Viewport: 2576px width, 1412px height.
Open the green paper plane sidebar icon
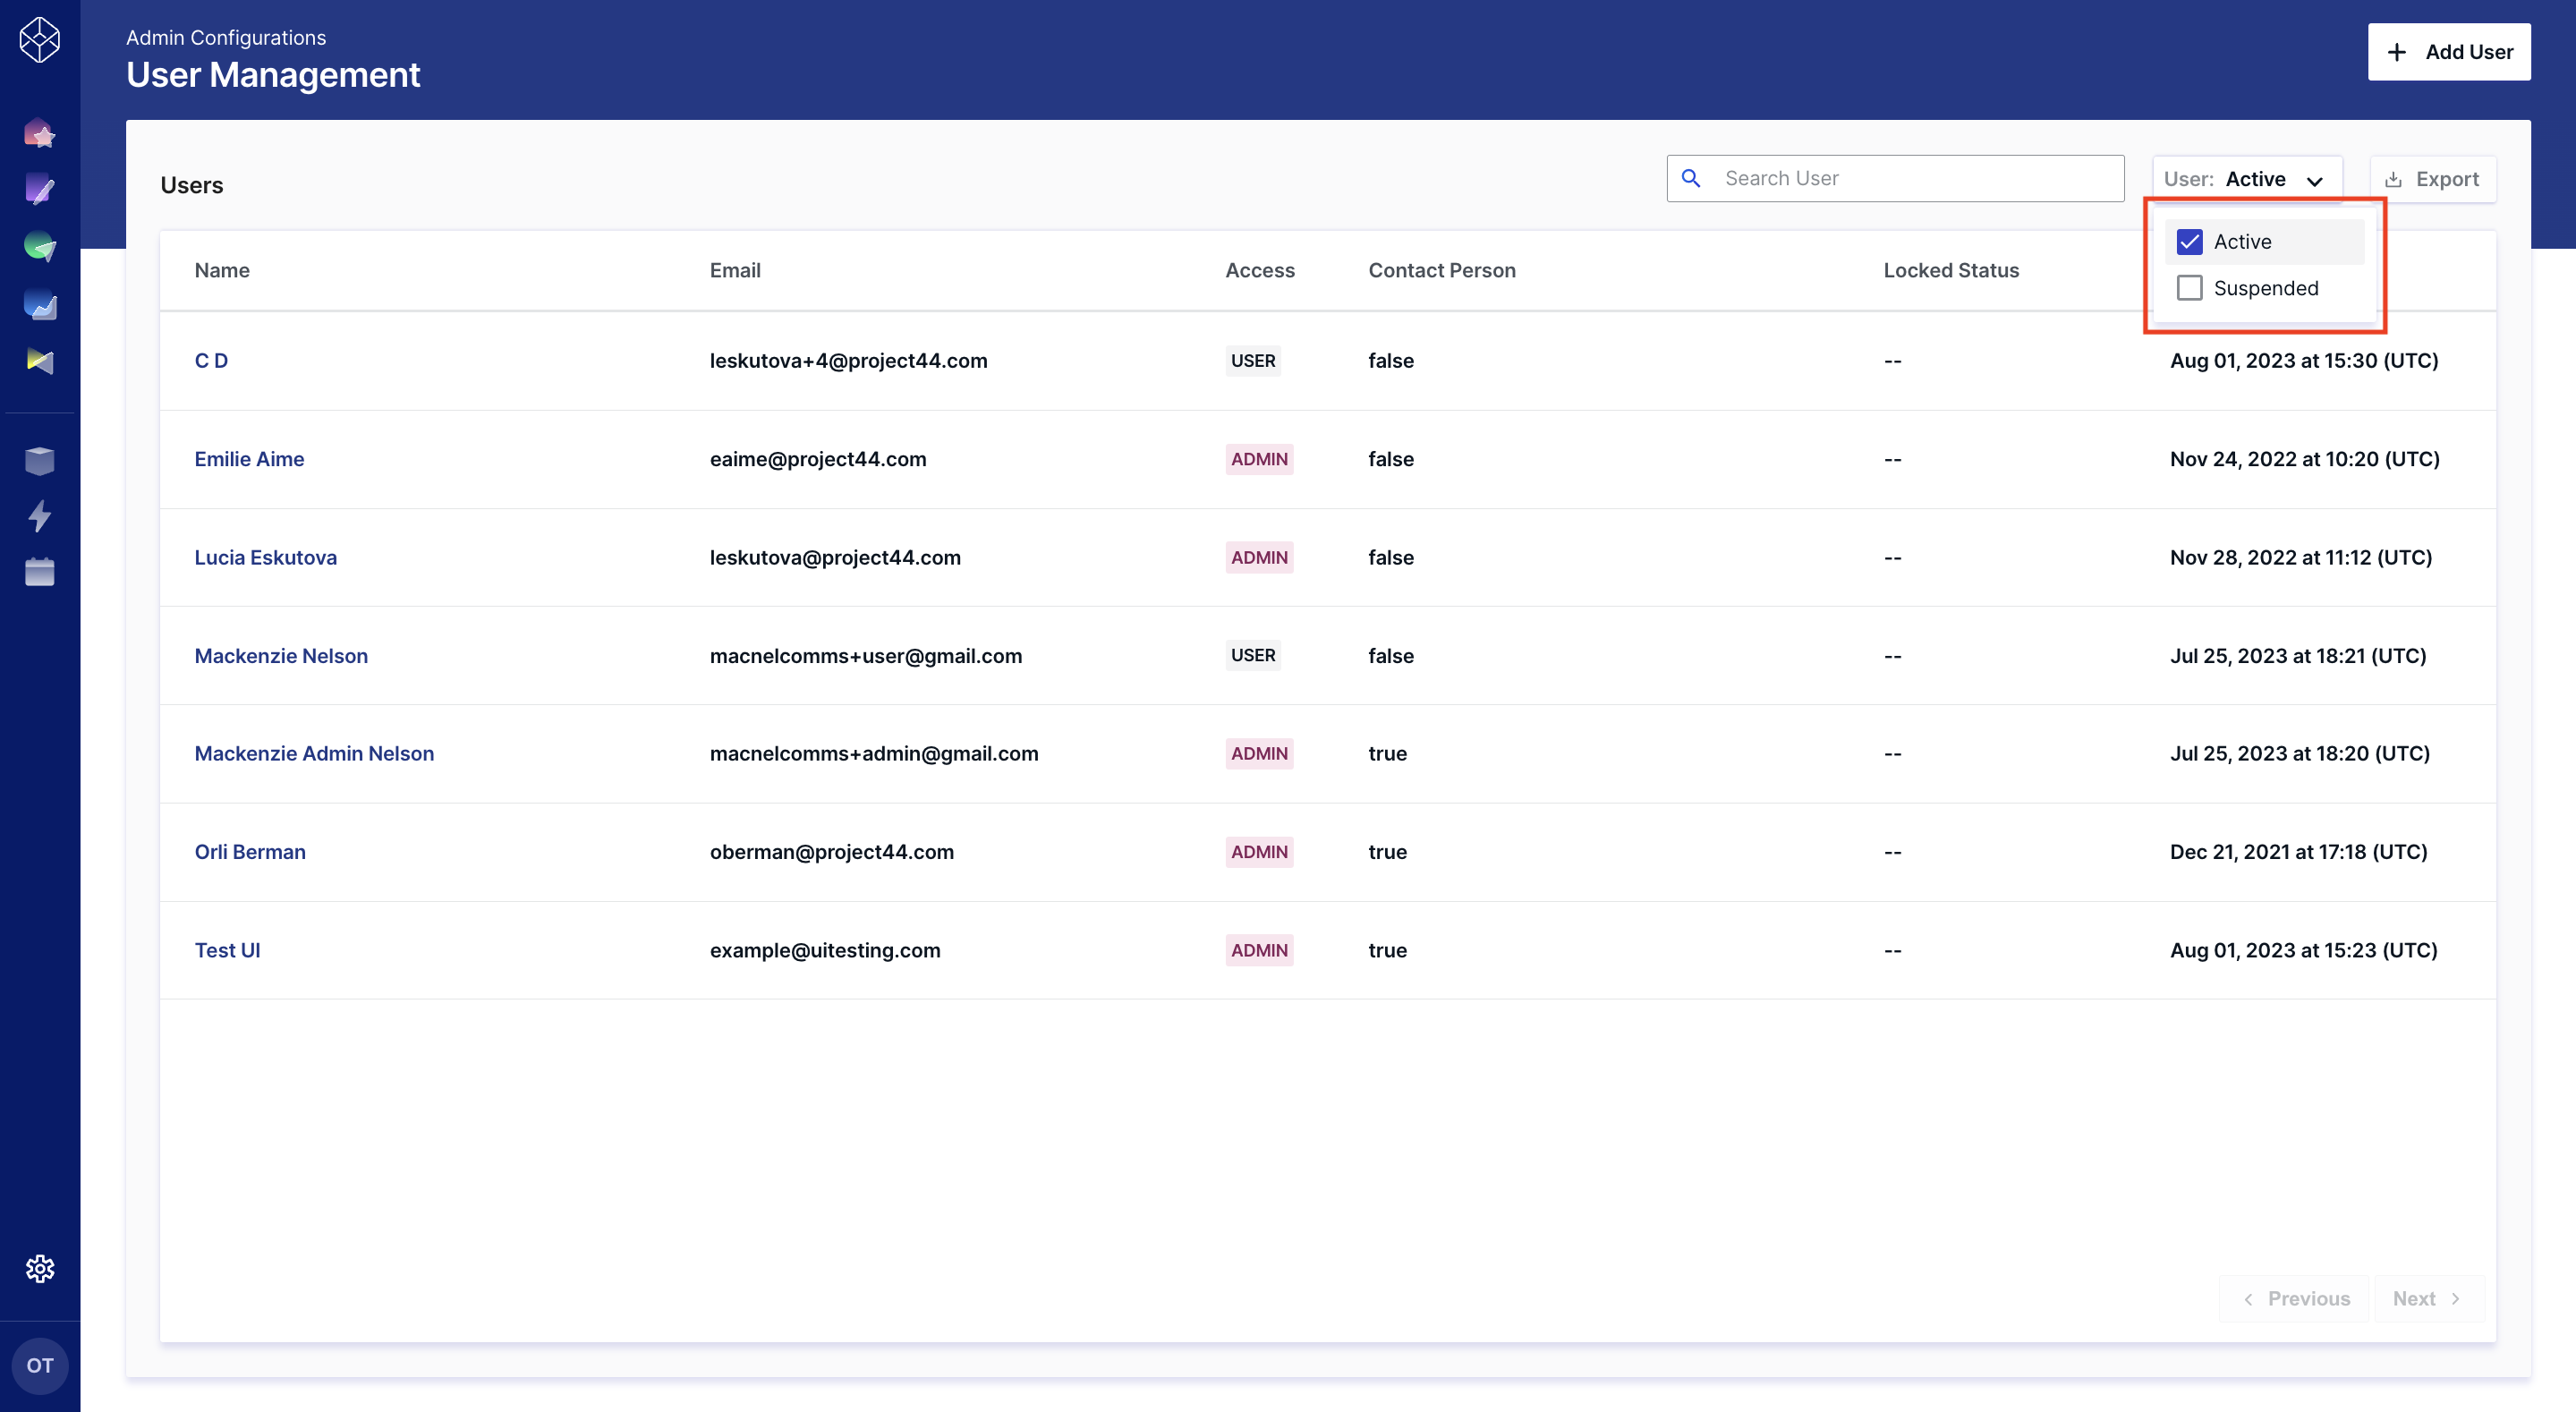point(40,246)
